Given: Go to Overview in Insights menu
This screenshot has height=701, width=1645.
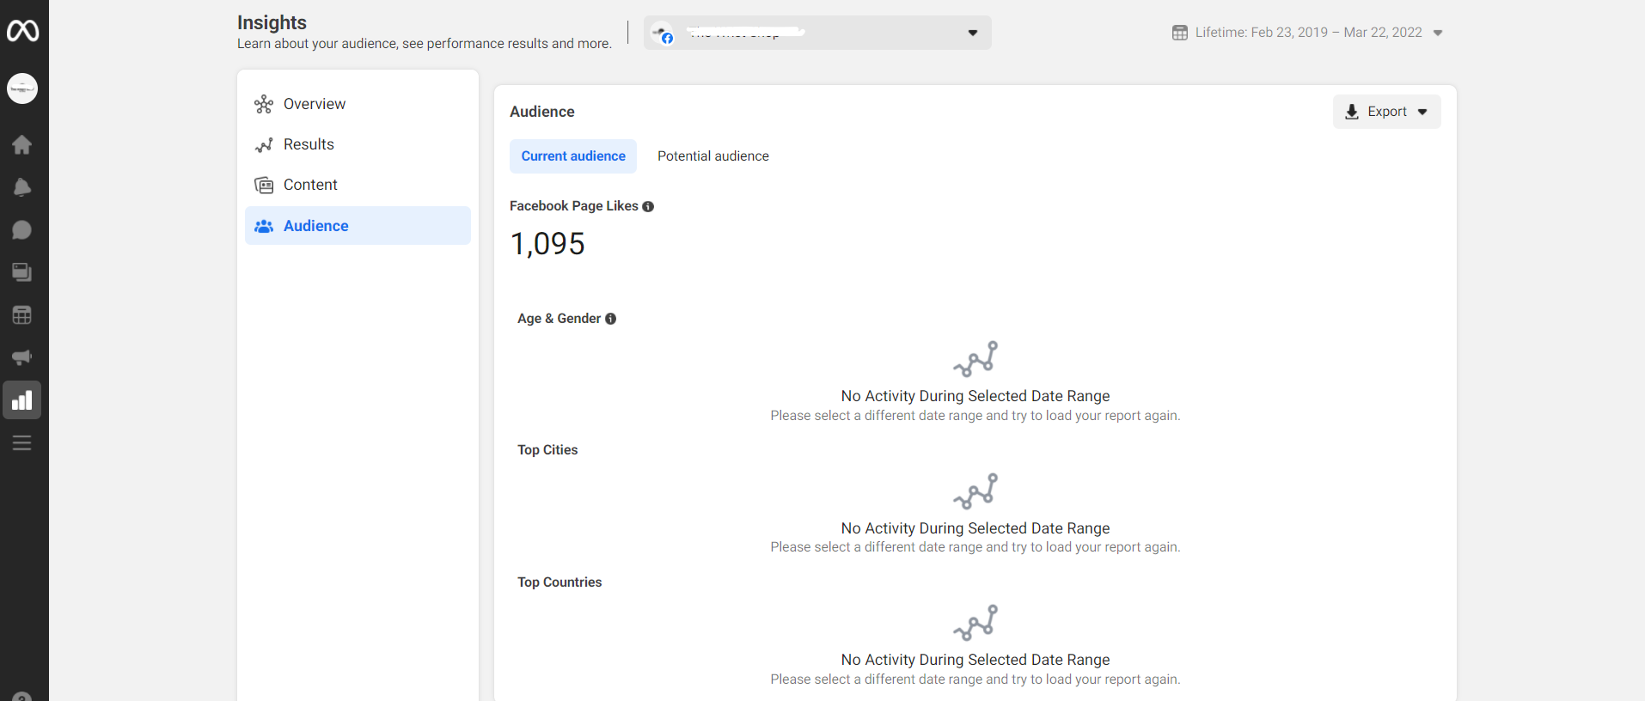Looking at the screenshot, I should coord(315,104).
